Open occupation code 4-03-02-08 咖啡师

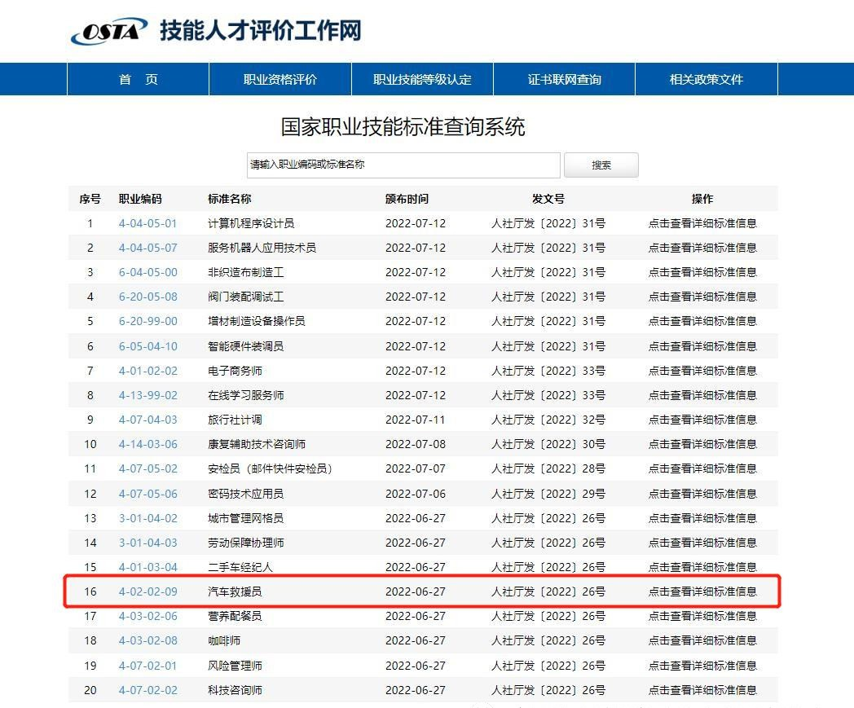click(147, 640)
